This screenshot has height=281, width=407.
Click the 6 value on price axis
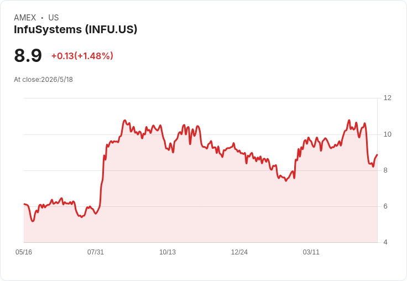pyautogui.click(x=385, y=206)
